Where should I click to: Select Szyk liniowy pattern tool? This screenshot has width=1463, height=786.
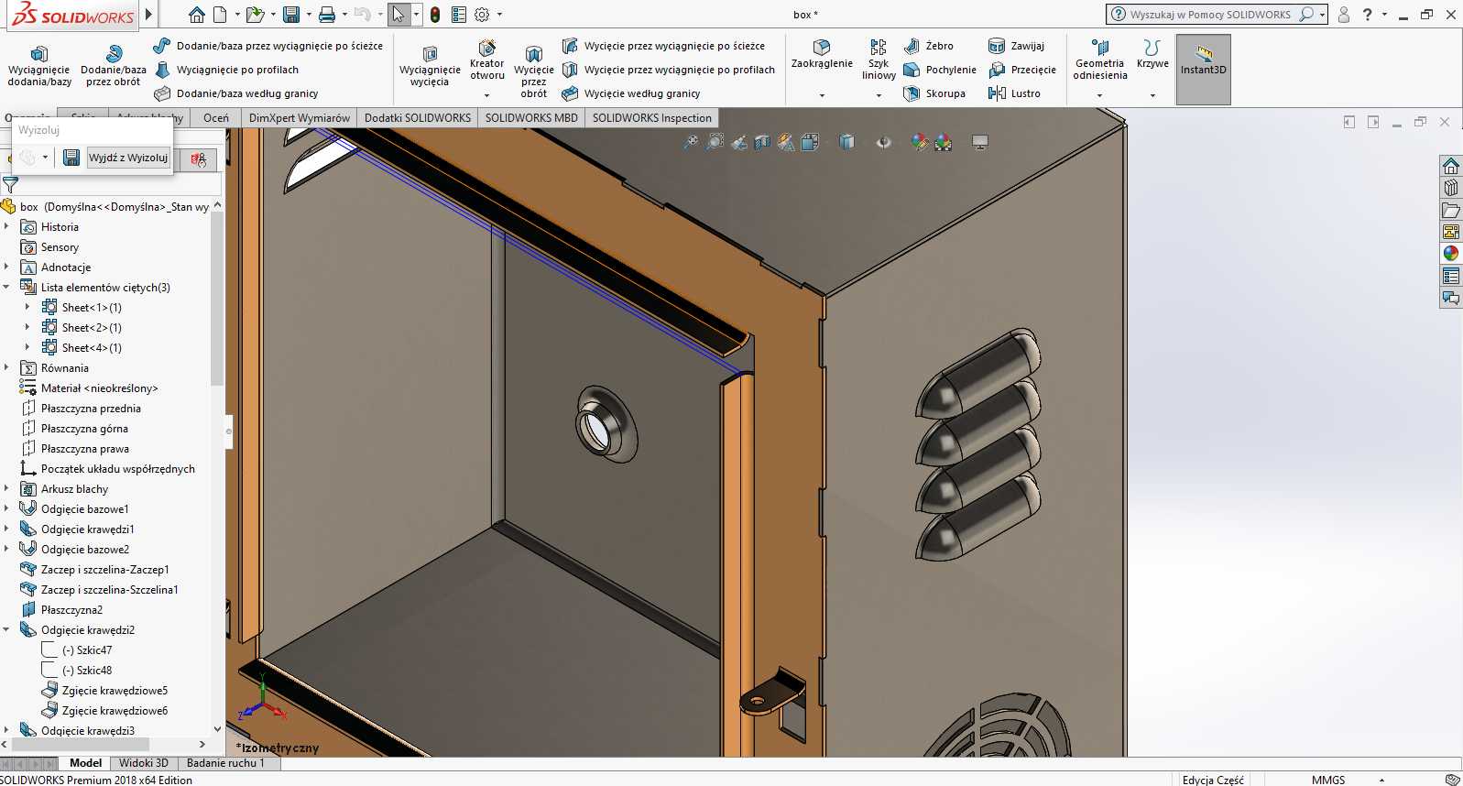pos(879,60)
